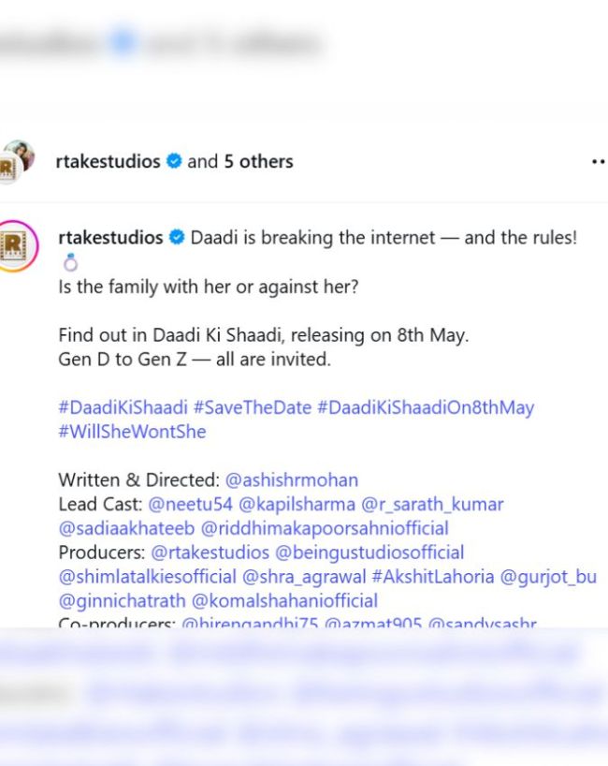Open the #DaadiKiShaadi hashtag

tap(123, 407)
